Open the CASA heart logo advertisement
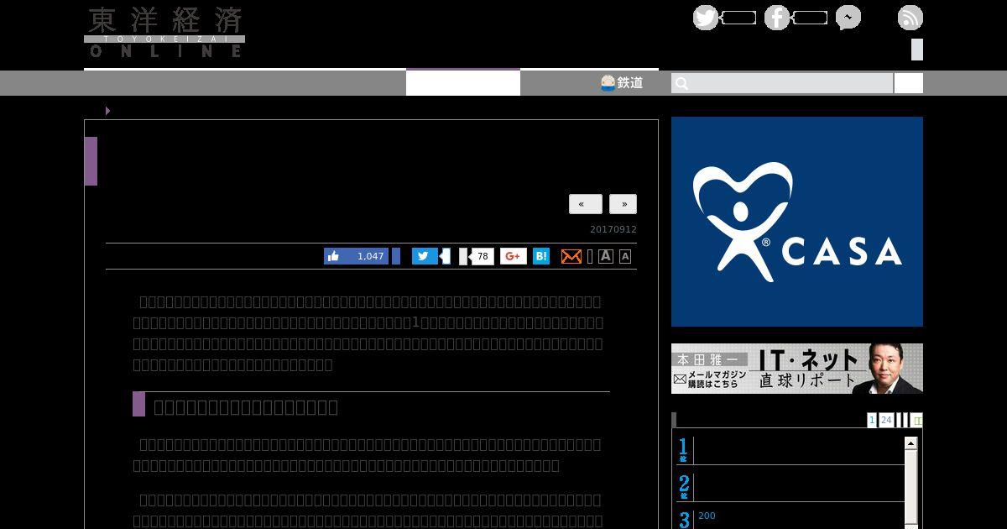Image resolution: width=1007 pixels, height=529 pixels. click(797, 222)
